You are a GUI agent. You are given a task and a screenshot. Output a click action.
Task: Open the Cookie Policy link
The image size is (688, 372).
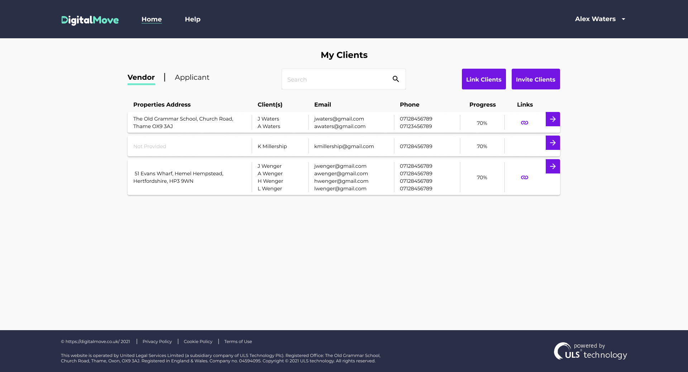198,342
